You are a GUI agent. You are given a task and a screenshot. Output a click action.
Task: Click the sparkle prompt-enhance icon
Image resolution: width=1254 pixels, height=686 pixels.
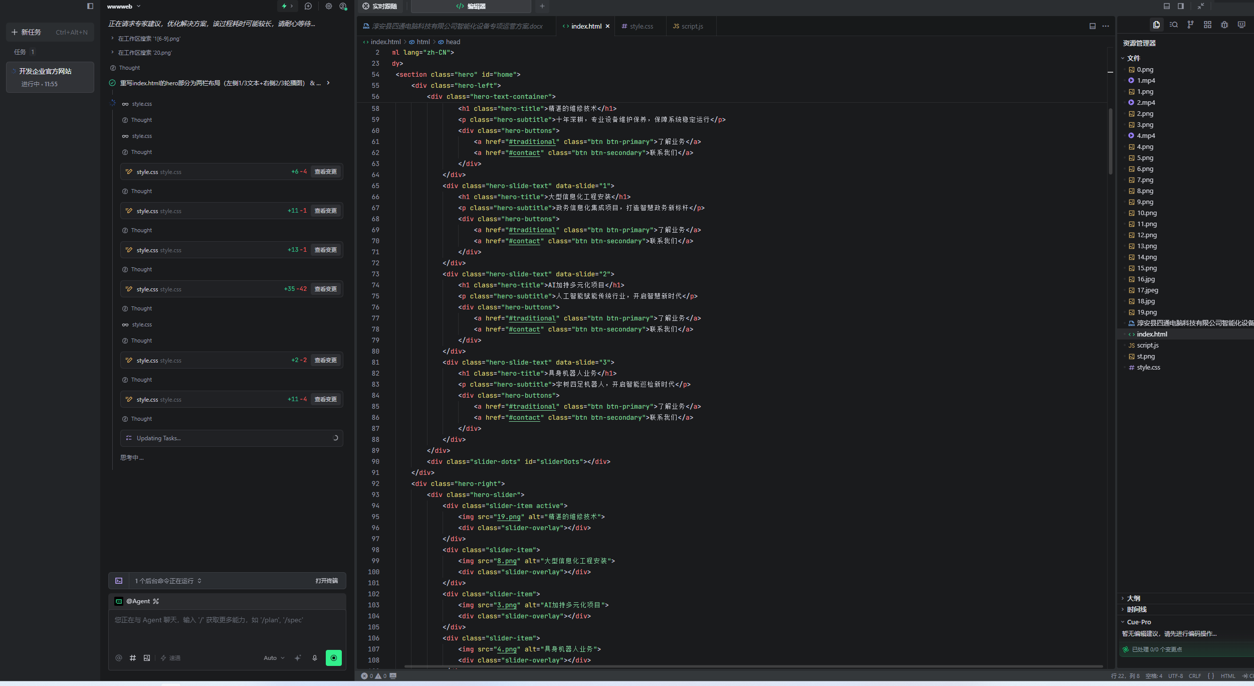click(298, 658)
